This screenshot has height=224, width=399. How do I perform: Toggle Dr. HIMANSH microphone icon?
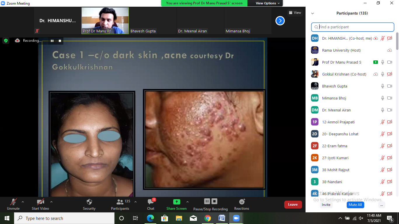click(x=383, y=38)
